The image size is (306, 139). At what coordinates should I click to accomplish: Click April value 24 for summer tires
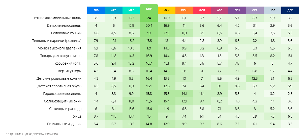(149, 18)
